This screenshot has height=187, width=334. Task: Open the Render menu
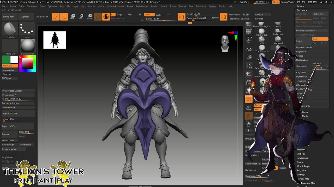pos(154,6)
